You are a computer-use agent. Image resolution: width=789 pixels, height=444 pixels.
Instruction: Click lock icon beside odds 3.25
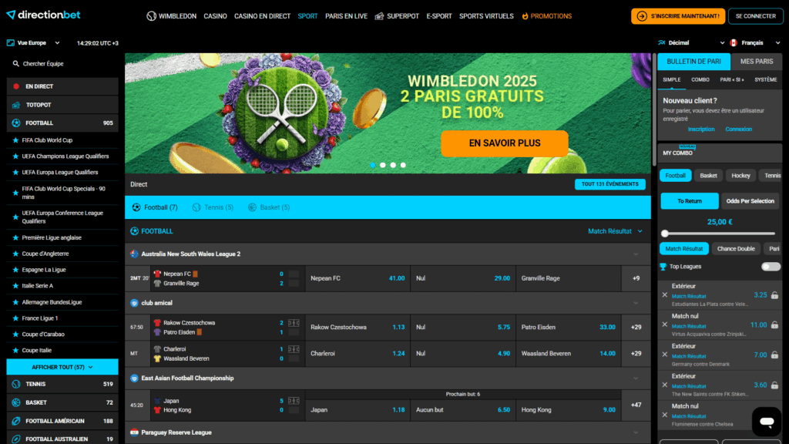click(x=774, y=295)
